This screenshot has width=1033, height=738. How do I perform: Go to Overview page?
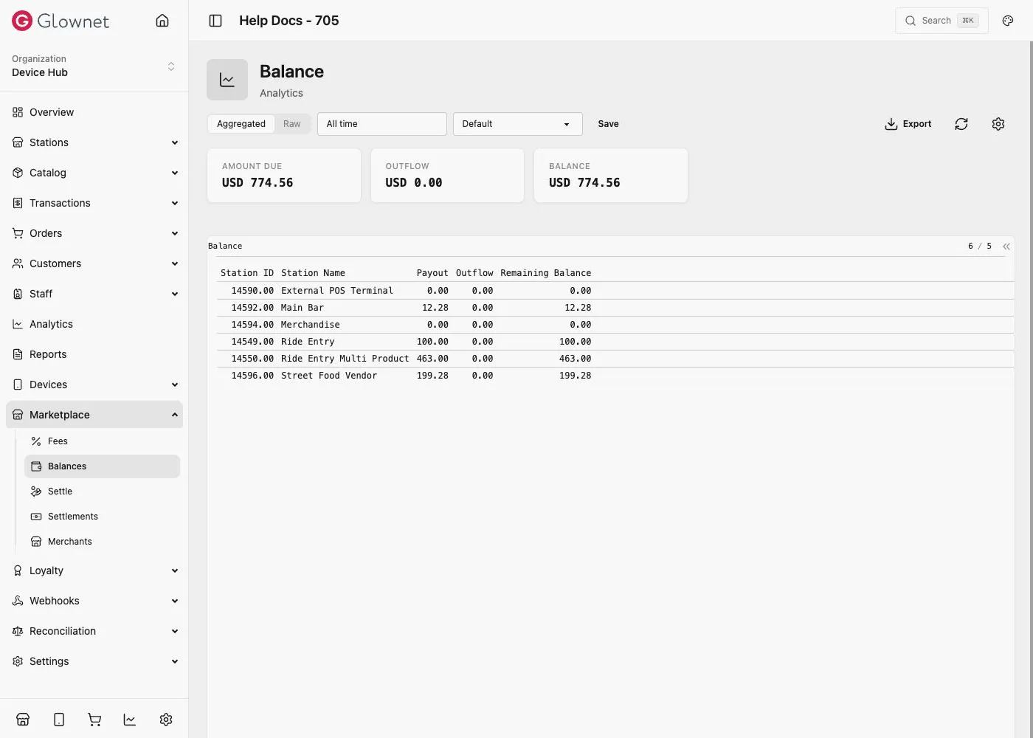point(94,112)
